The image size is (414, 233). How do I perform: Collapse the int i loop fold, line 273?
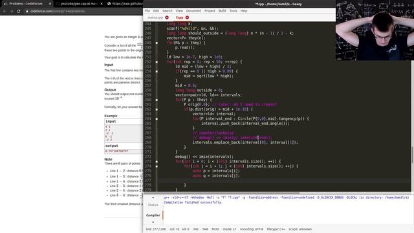coord(157,161)
